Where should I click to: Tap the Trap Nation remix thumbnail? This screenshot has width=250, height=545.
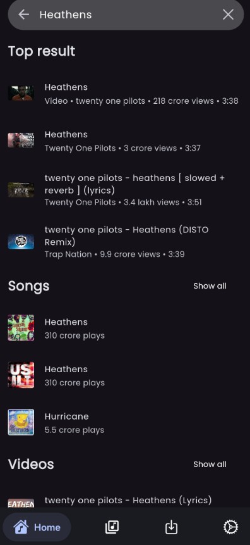21,242
